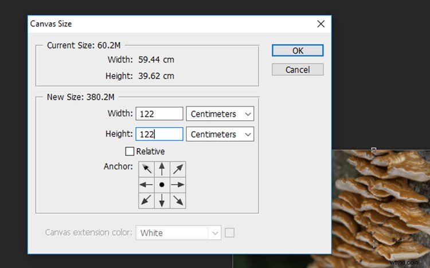
Task: Click OK to apply canvas size
Action: [298, 50]
